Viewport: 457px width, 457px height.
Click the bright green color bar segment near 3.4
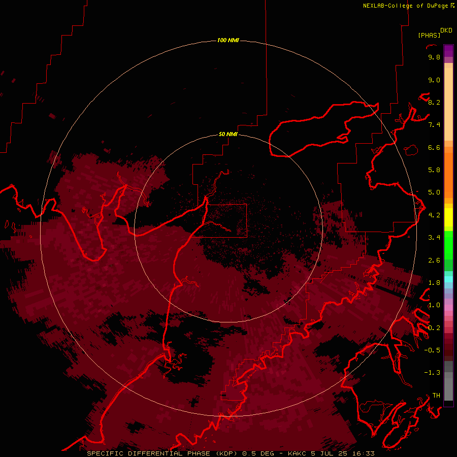pos(448,245)
